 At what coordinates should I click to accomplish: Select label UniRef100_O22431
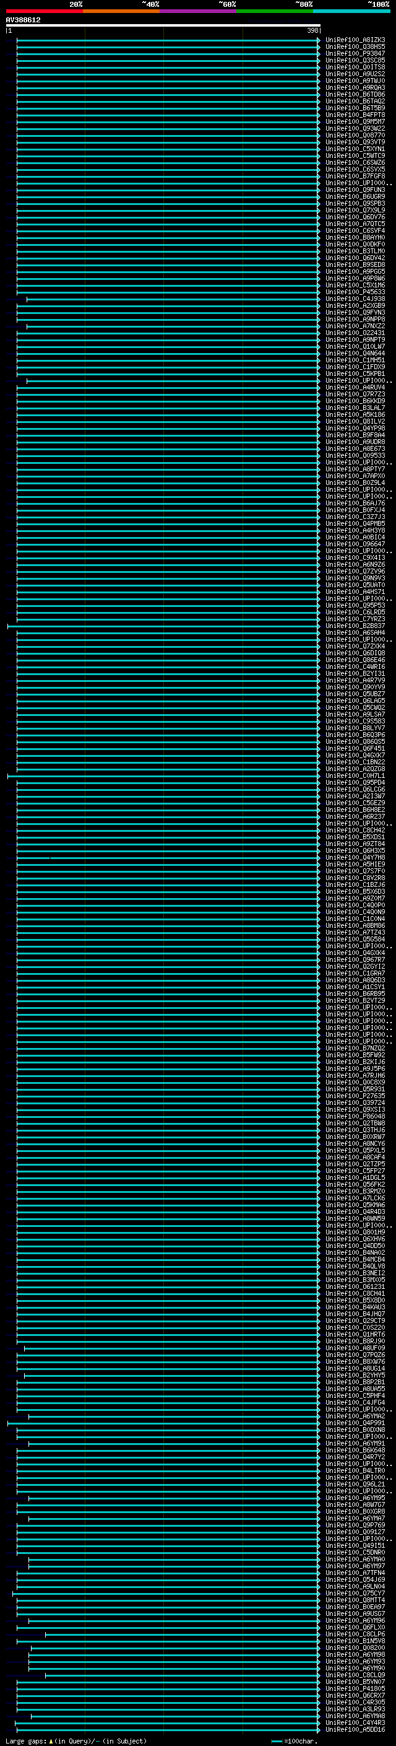coord(355,333)
